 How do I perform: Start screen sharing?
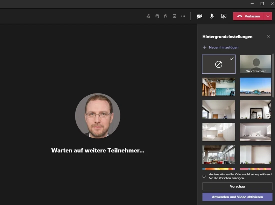(223, 16)
